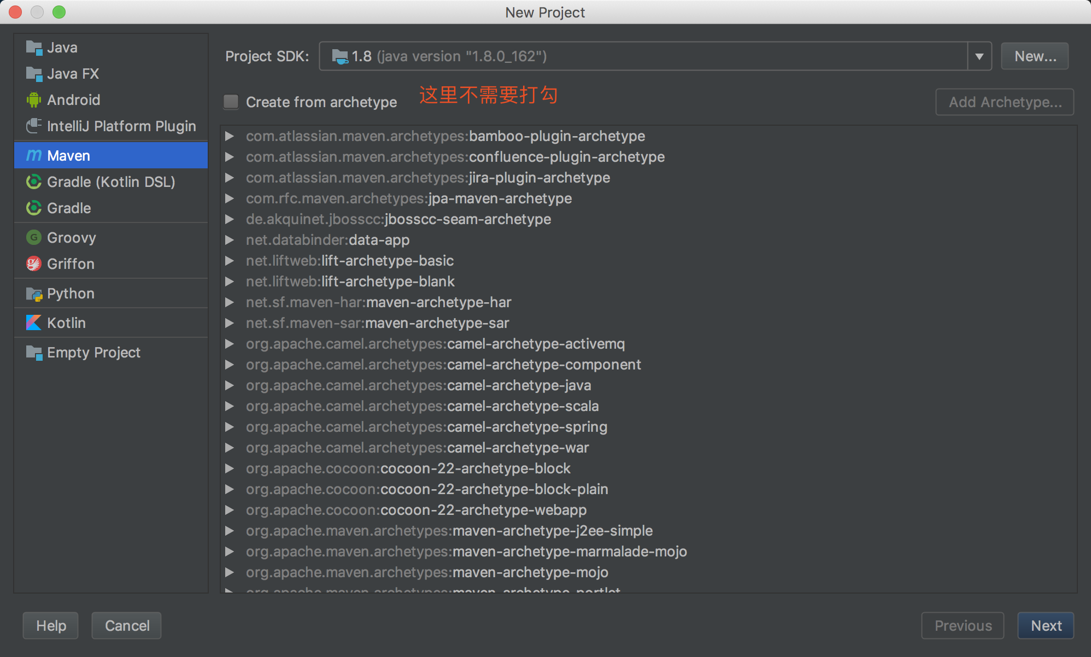Viewport: 1091px width, 657px height.
Task: Select Empty Project entry
Action: [x=111, y=353]
